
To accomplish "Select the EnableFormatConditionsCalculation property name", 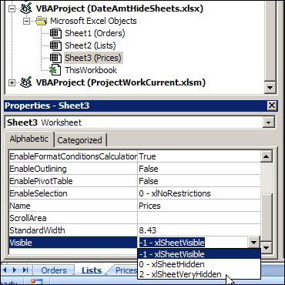I will (x=73, y=156).
